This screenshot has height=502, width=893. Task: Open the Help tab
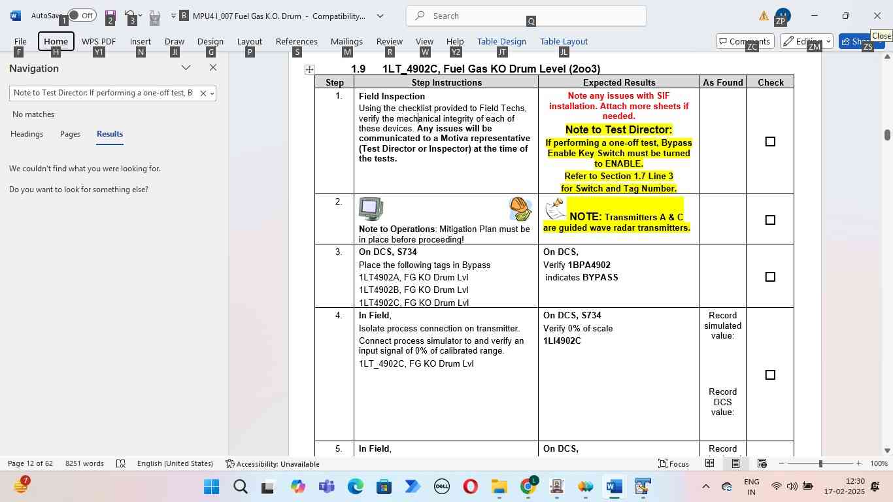455,41
